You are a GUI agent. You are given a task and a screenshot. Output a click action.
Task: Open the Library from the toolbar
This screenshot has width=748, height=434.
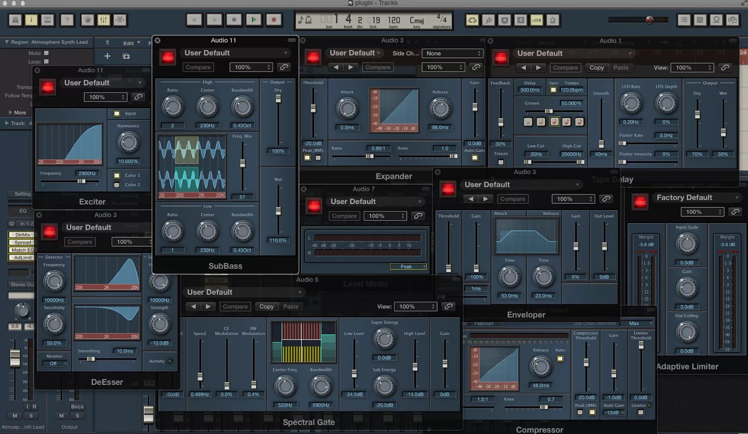[x=15, y=20]
